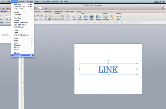Switch to Review ribbon tab
Viewport: 166px width, 109px height.
(x=79, y=11)
